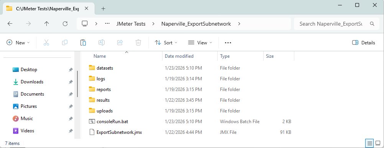The image size is (384, 148).
Task: Click the navigation pane scrollbar
Action: point(78,84)
